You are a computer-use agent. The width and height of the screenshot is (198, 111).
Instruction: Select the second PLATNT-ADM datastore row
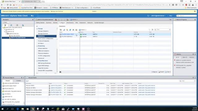pos(115,37)
